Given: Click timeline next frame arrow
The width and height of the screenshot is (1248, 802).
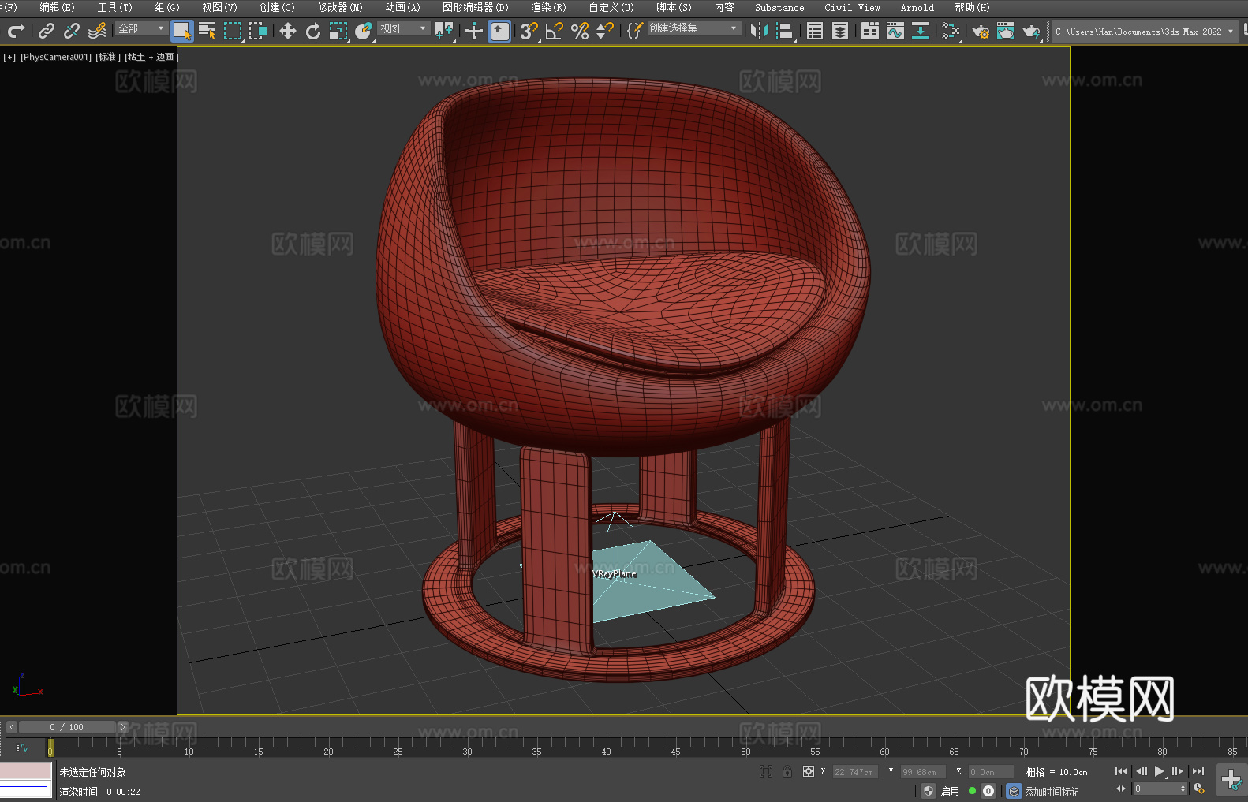Looking at the screenshot, I should pos(122,727).
